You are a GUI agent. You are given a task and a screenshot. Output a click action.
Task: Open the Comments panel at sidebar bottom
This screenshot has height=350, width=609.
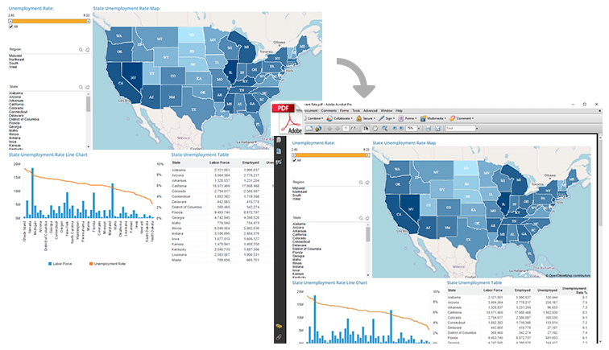pyautogui.click(x=279, y=327)
